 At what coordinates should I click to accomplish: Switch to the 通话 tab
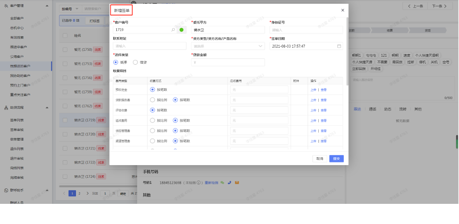[372, 109]
